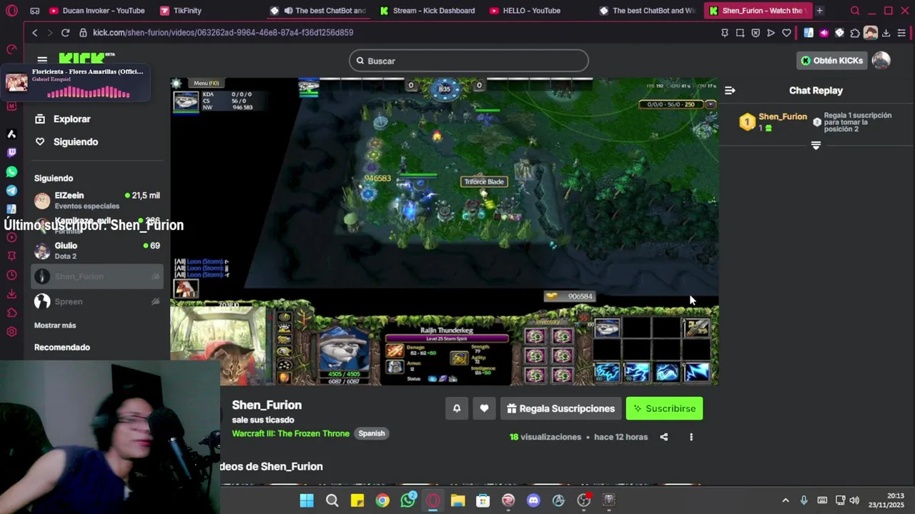915x514 pixels.
Task: Click the Suscribirse button
Action: click(x=664, y=408)
